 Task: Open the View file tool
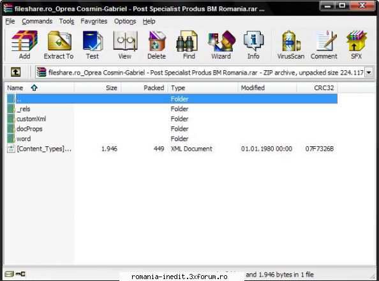(x=125, y=45)
